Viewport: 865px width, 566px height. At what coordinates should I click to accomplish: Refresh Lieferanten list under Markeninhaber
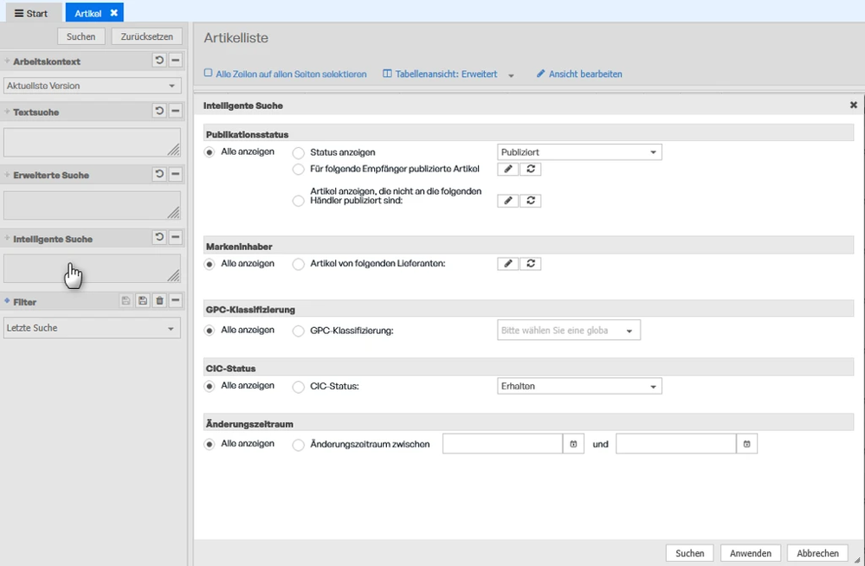(531, 264)
